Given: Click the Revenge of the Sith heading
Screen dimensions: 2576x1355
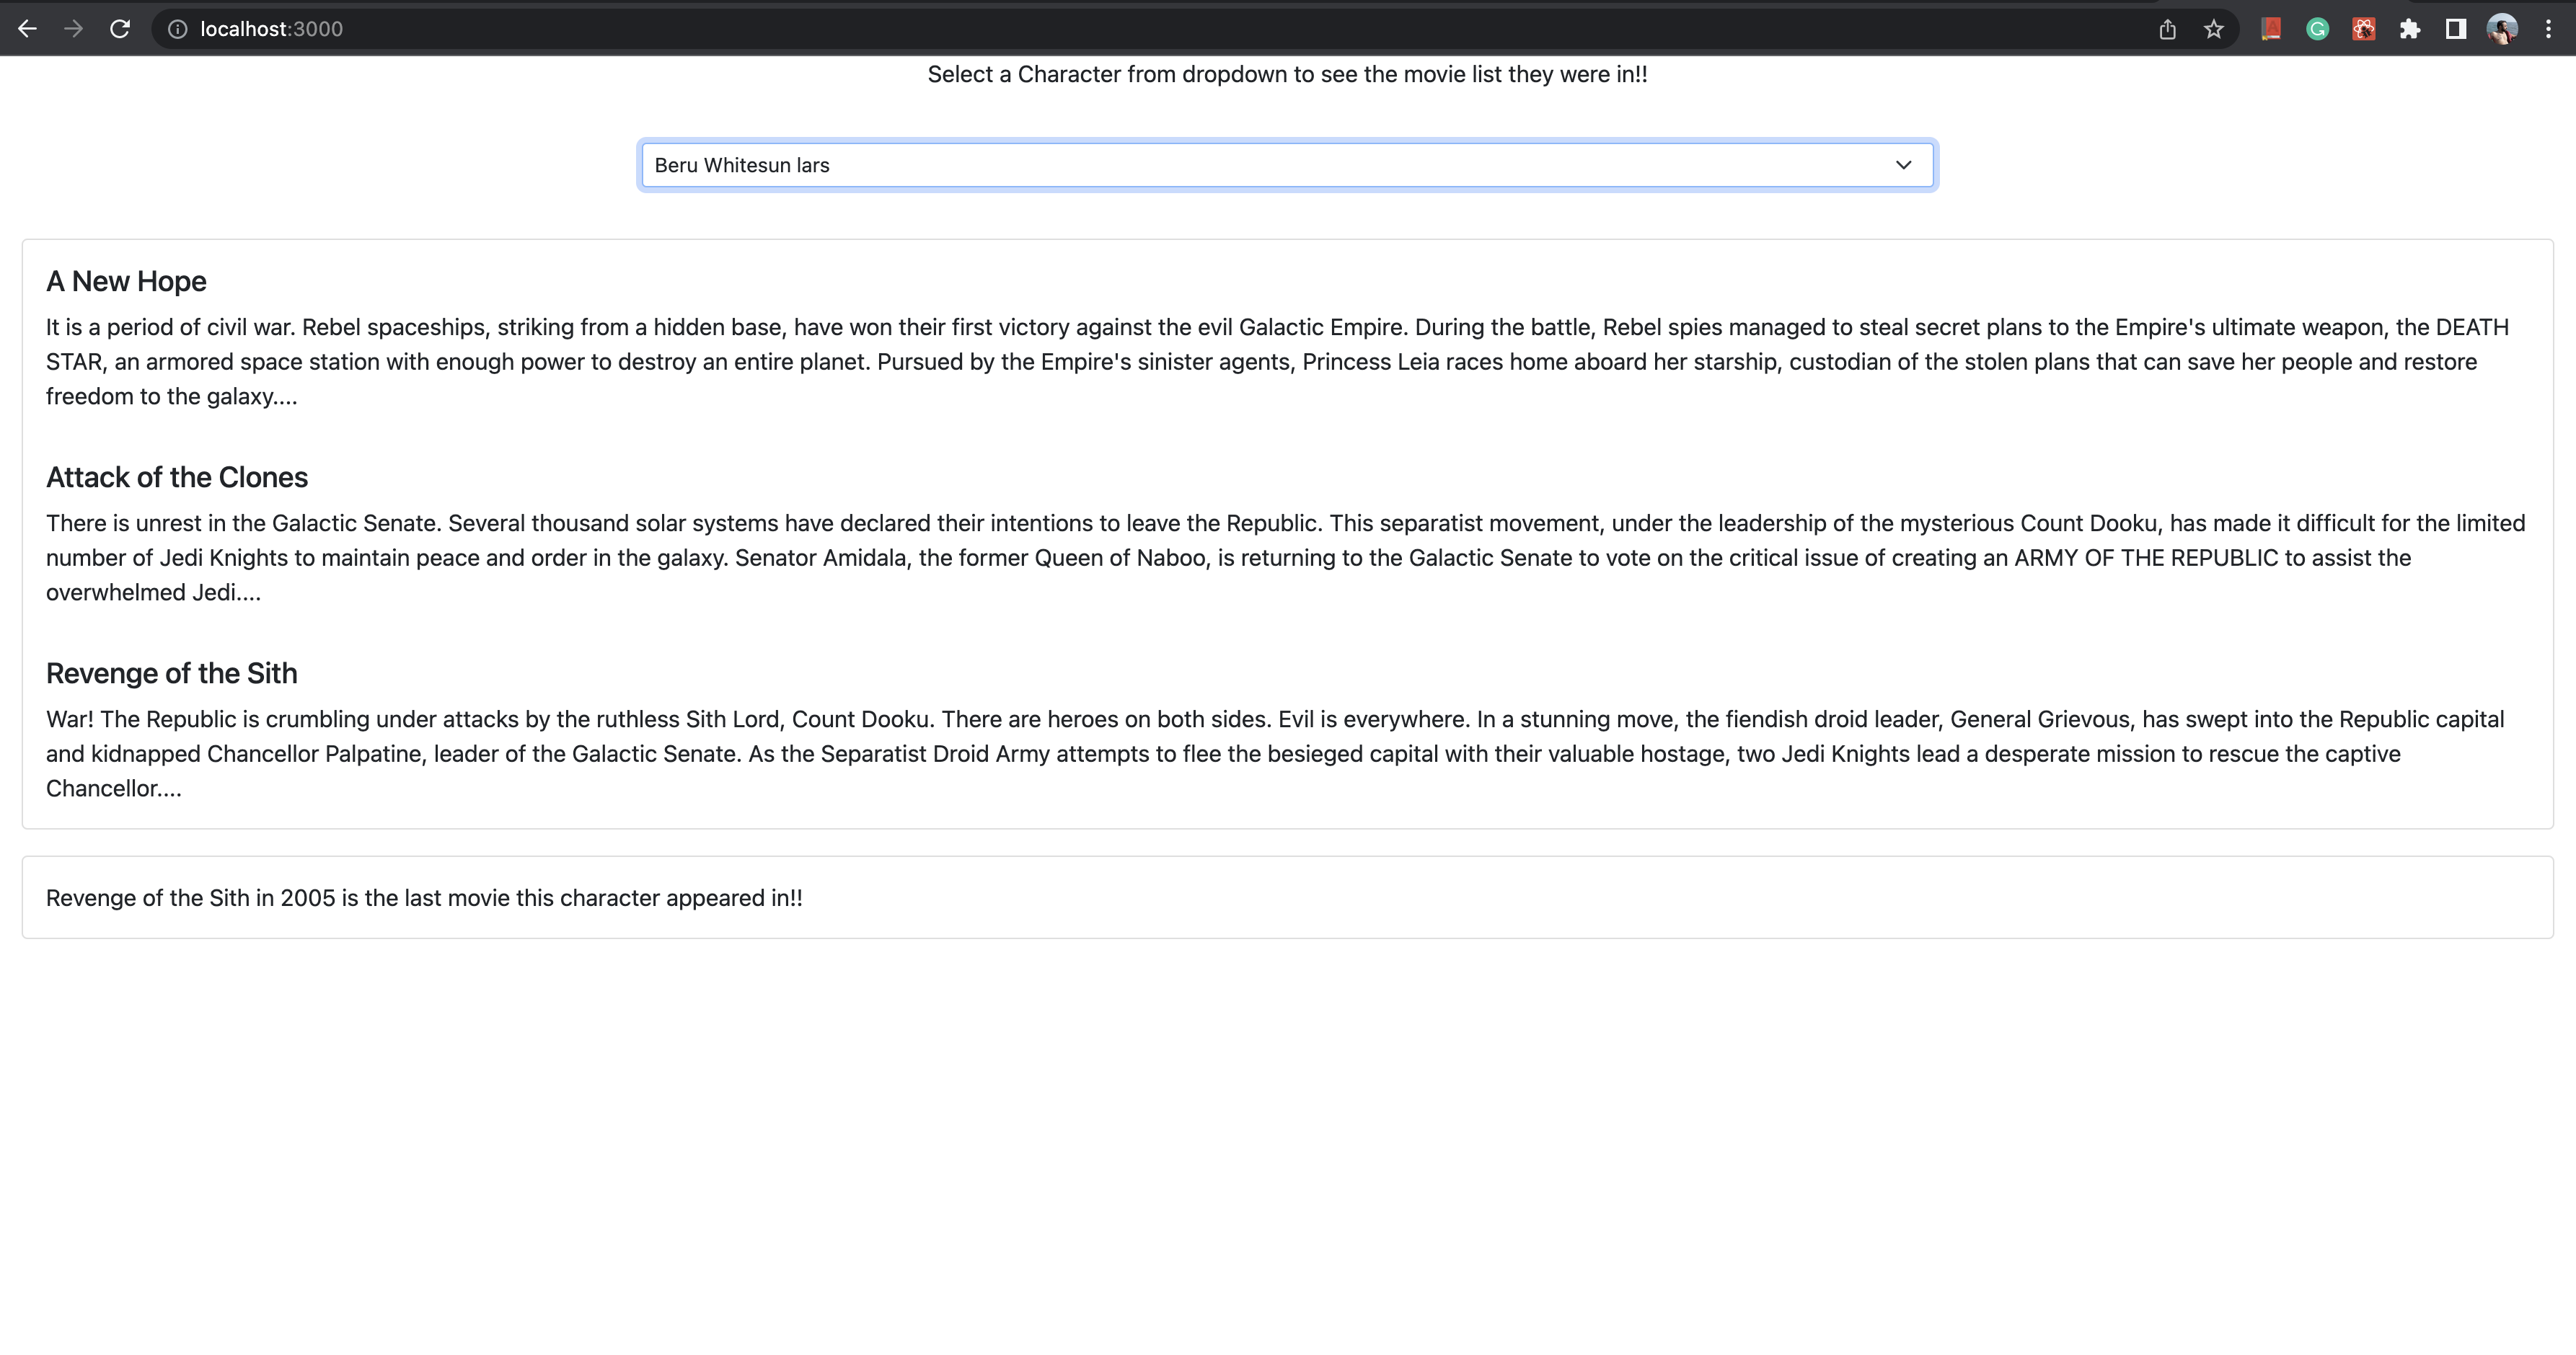Looking at the screenshot, I should point(172,673).
